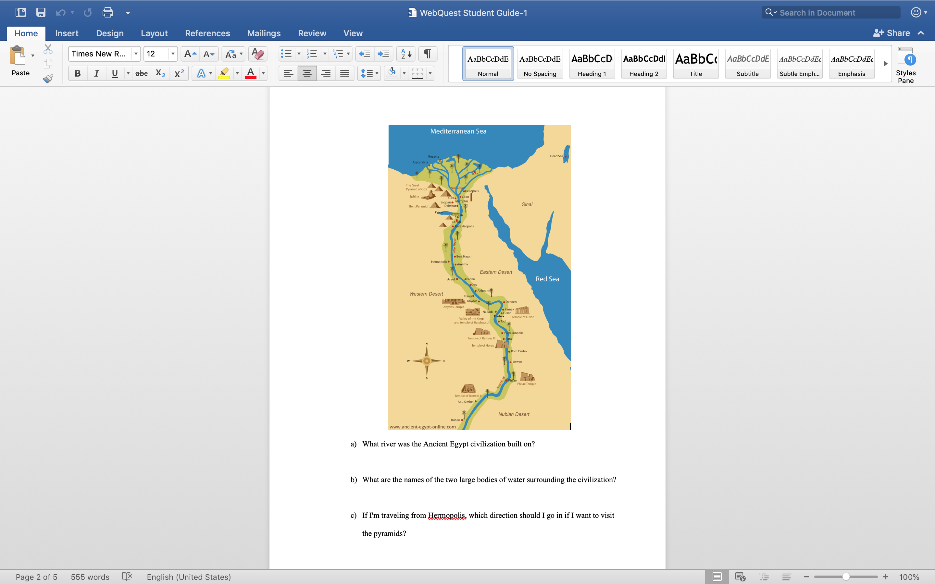The height and width of the screenshot is (584, 935).
Task: Apply the Heading 1 style
Action: 592,64
